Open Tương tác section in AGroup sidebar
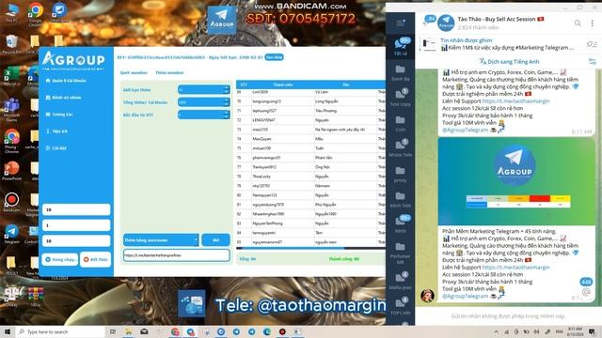The image size is (602, 338). click(x=59, y=115)
